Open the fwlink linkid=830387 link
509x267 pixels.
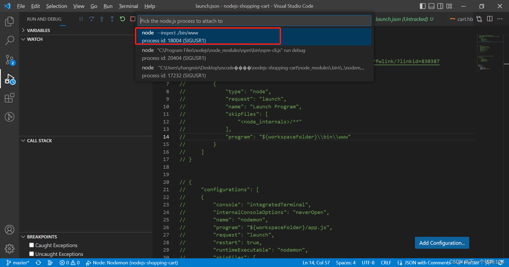coord(406,61)
